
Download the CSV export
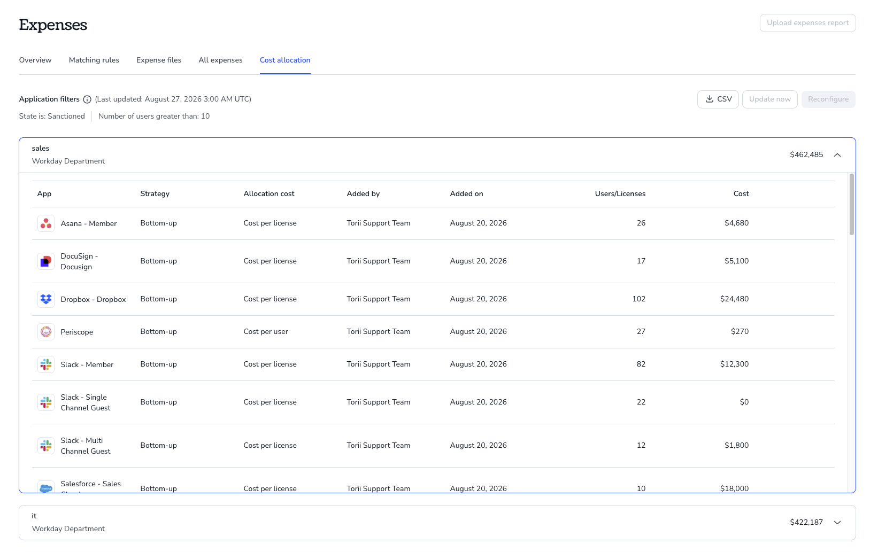point(718,99)
